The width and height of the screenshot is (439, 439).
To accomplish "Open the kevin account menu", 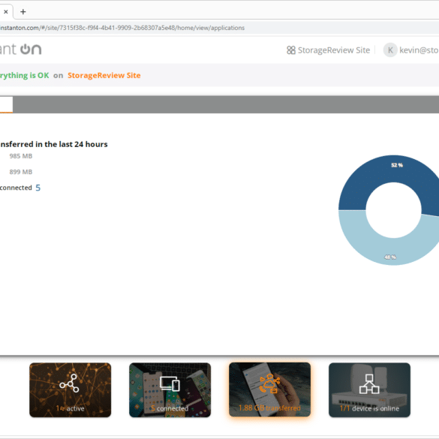I will 419,50.
